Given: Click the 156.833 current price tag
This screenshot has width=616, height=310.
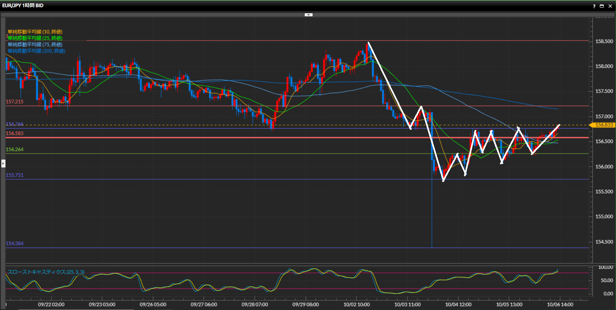Looking at the screenshot, I should click(603, 125).
